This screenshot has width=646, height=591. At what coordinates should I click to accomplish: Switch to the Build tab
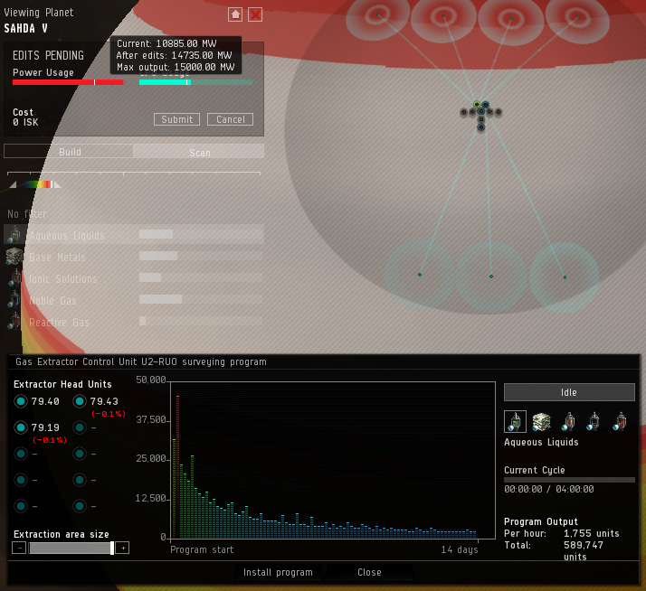coord(69,152)
